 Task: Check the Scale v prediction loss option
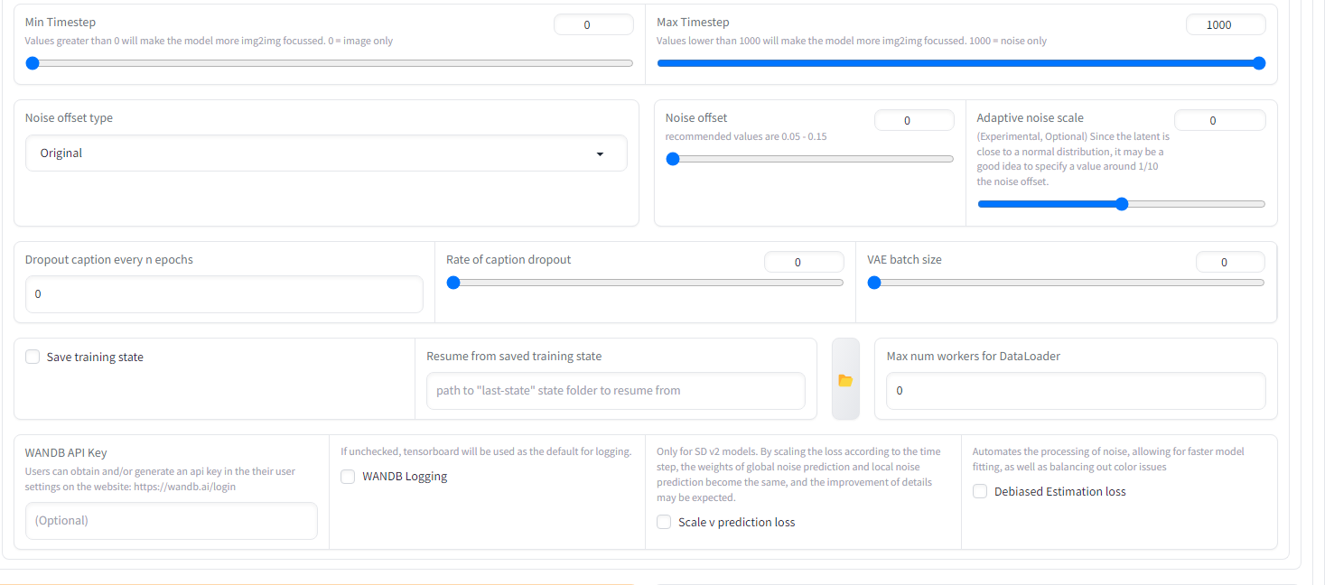[664, 523]
